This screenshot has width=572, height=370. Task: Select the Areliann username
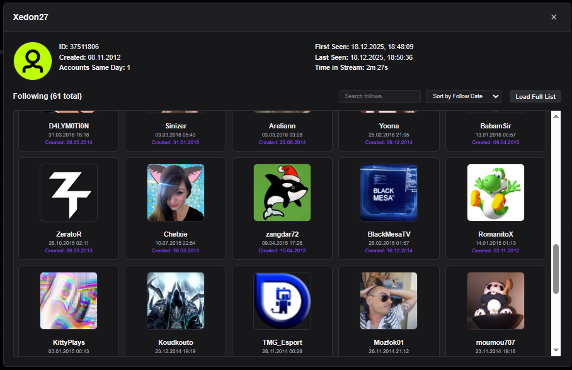(282, 126)
